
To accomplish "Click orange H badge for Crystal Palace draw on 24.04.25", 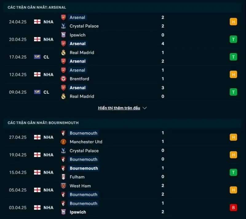I will (x=233, y=22).
